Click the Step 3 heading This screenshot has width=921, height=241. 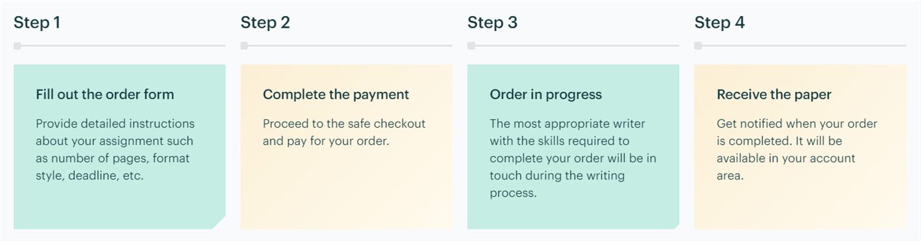(492, 23)
